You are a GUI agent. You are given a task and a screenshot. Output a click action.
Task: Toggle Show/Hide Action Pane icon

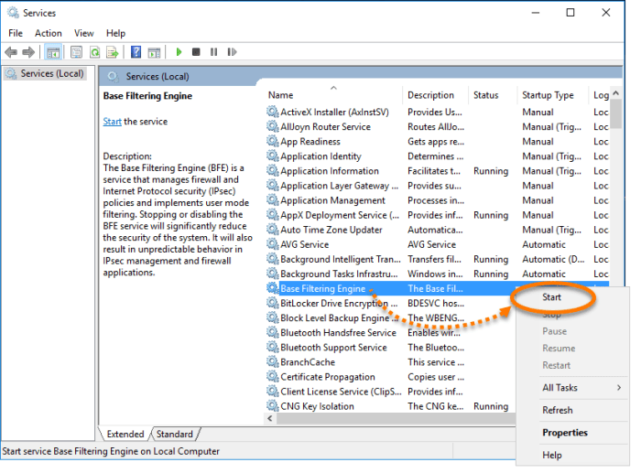point(154,52)
